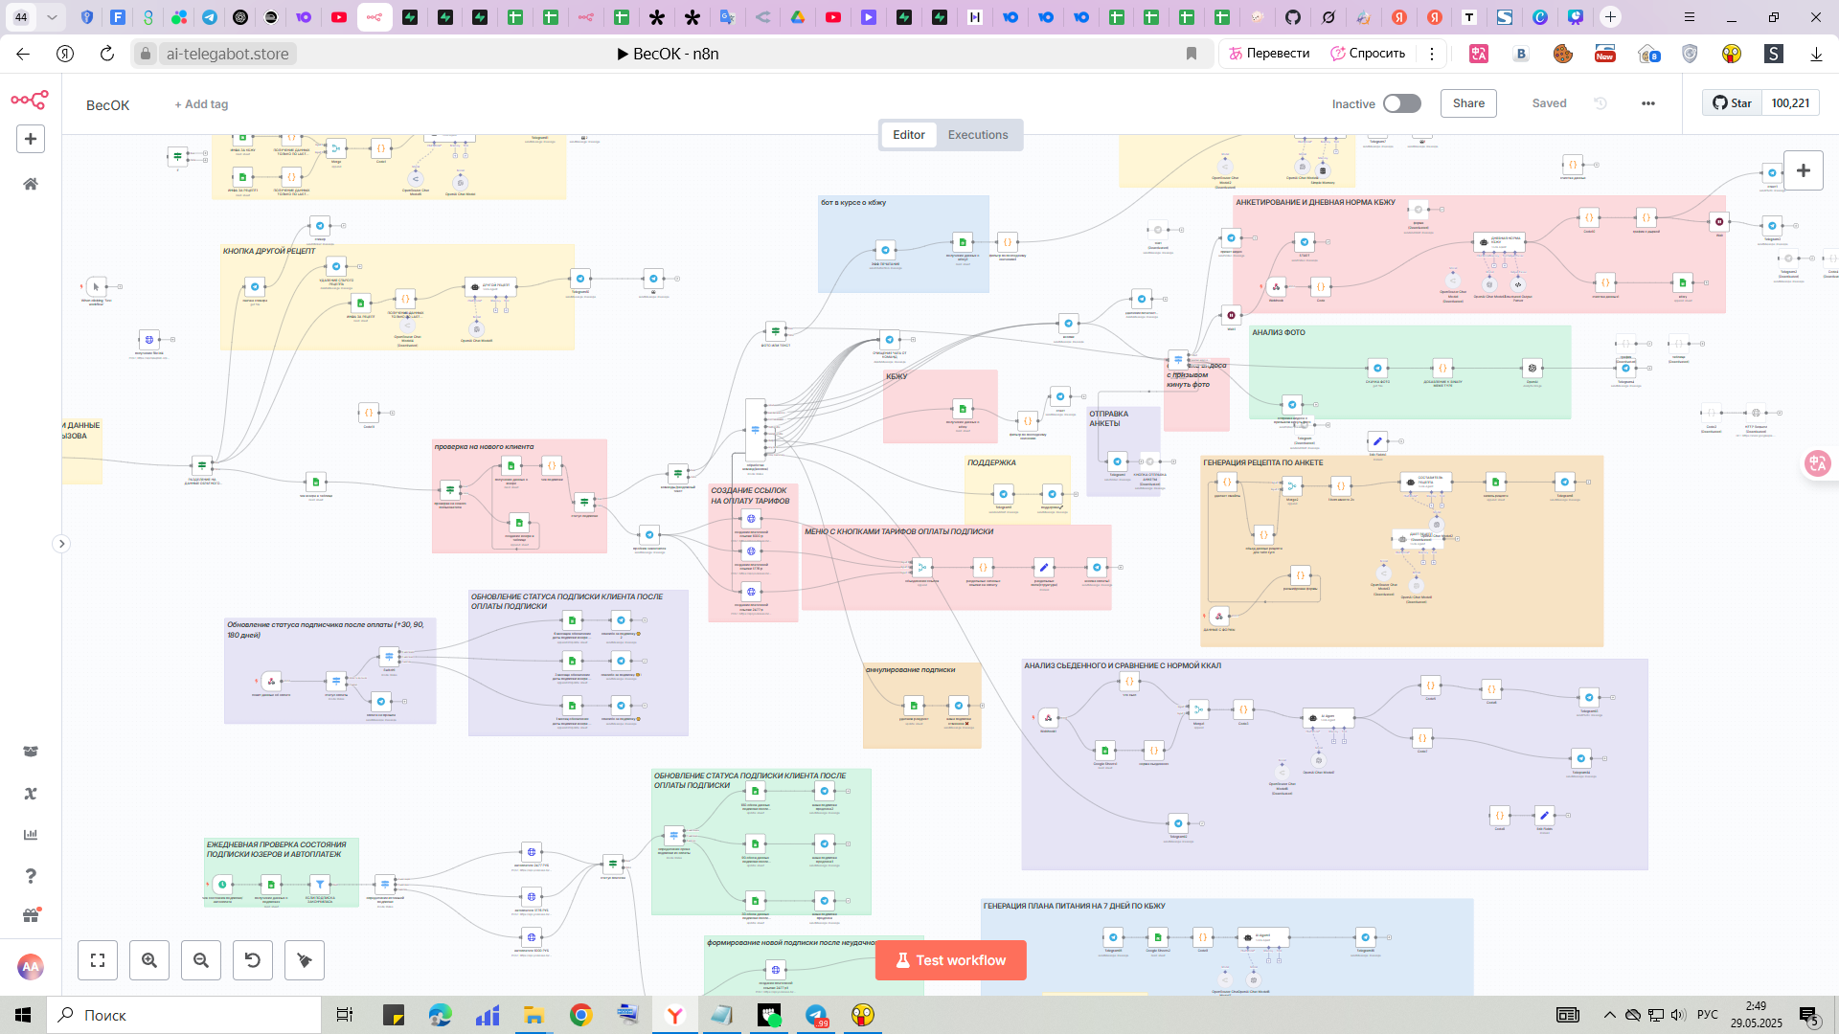This screenshot has height=1034, width=1839.
Task: Switch to the Executions tab
Action: (977, 135)
